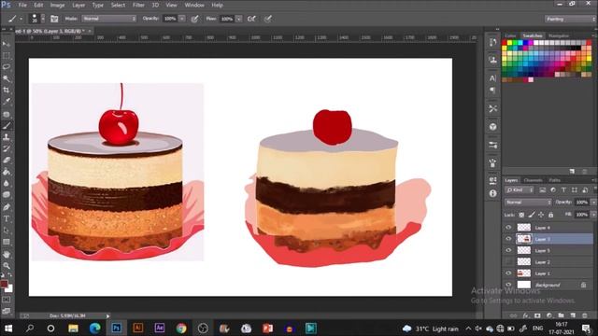Switch to the Paths tab
This screenshot has height=336, width=598.
pos(554,180)
